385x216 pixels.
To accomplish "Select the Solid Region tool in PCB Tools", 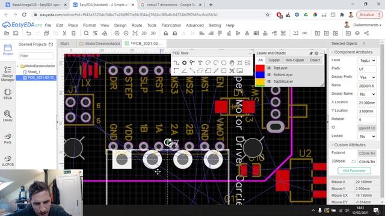I will tap(208, 71).
